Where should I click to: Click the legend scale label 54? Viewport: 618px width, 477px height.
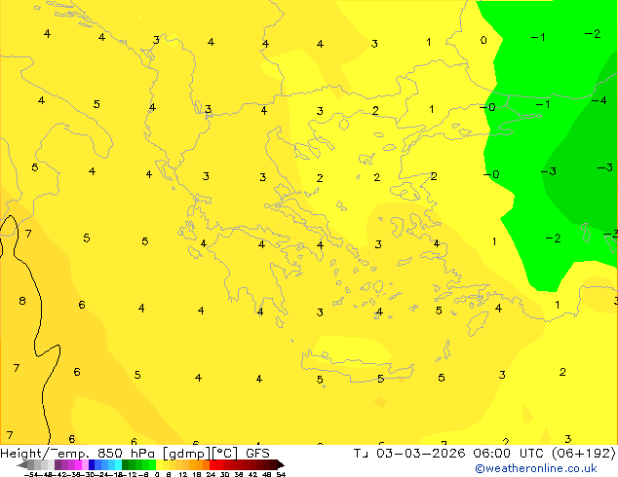coord(281,475)
